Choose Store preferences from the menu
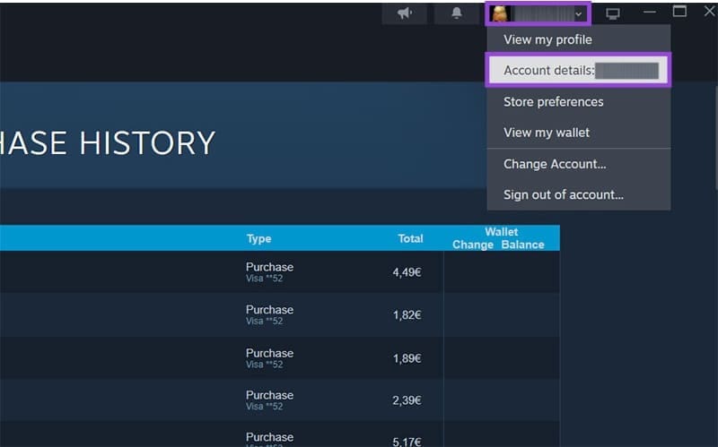 [x=579, y=101]
